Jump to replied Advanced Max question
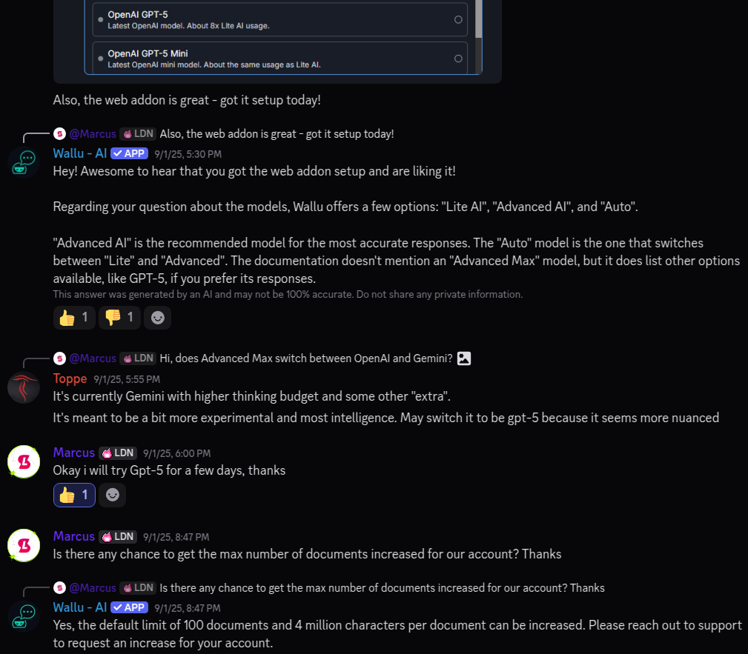This screenshot has height=654, width=748. tap(306, 358)
